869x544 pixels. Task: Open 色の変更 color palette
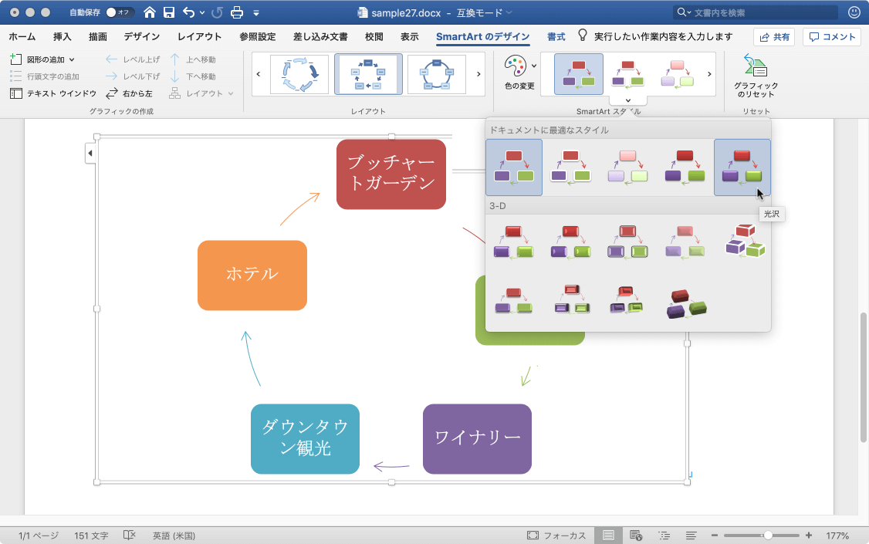[x=520, y=73]
